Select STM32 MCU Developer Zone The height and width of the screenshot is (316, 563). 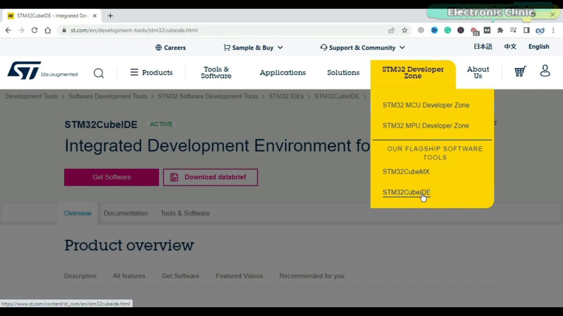(x=426, y=105)
